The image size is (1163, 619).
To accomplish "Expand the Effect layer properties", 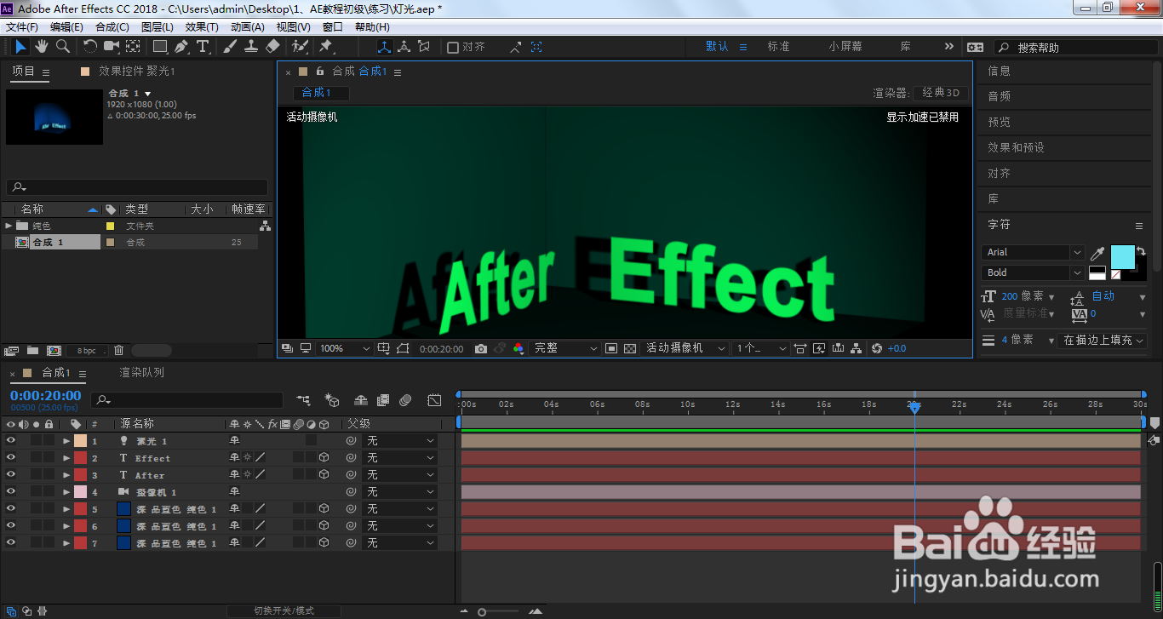I will pyautogui.click(x=66, y=457).
